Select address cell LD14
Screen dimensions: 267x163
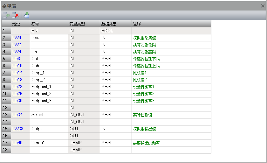tap(20, 73)
